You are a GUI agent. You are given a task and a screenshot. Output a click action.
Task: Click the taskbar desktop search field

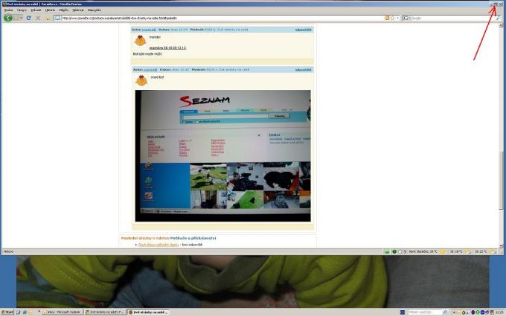tap(425, 312)
